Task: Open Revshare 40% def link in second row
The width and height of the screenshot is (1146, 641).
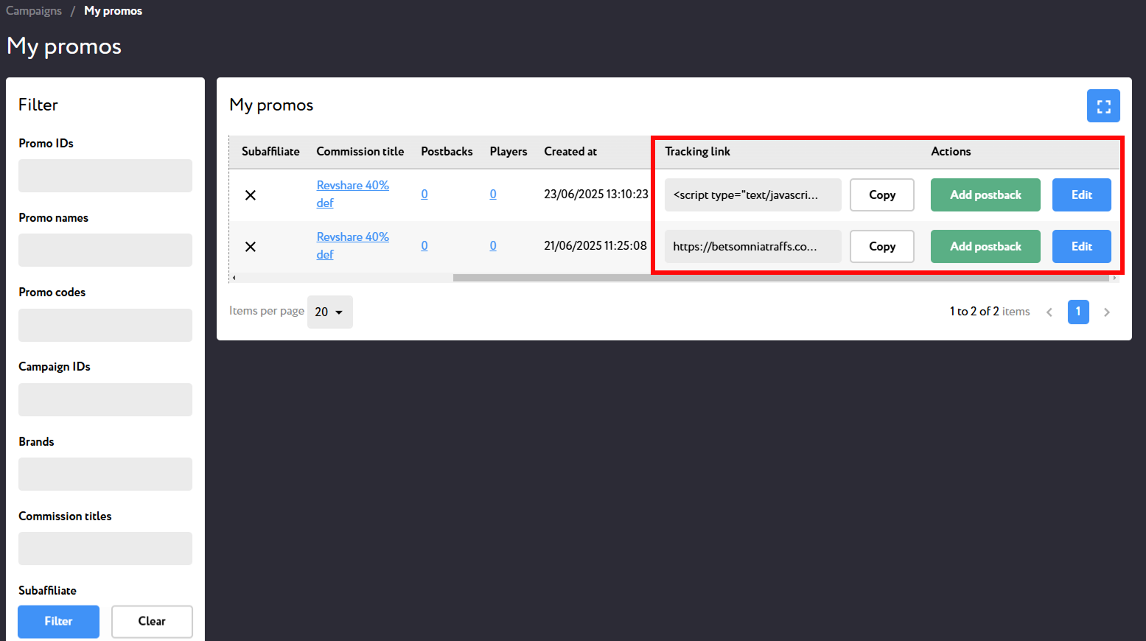Action: tap(352, 245)
